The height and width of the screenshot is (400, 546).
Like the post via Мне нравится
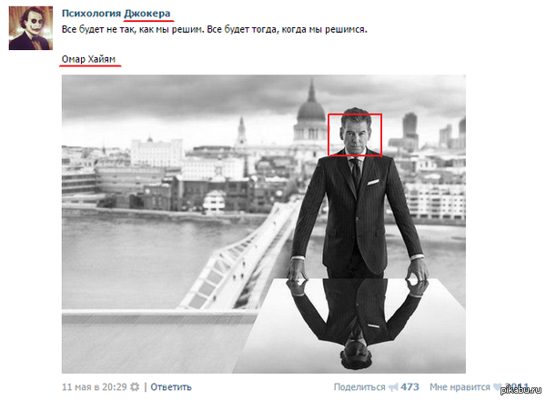[x=460, y=386]
